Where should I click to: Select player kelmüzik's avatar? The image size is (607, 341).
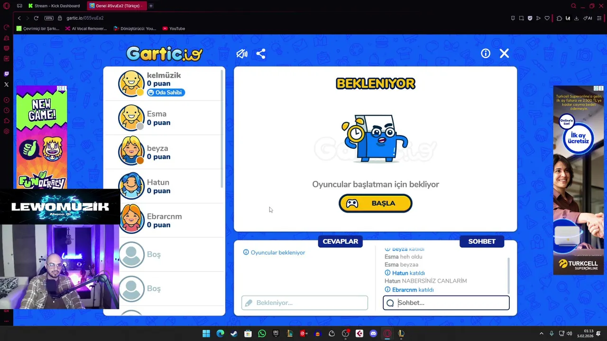[x=131, y=83]
